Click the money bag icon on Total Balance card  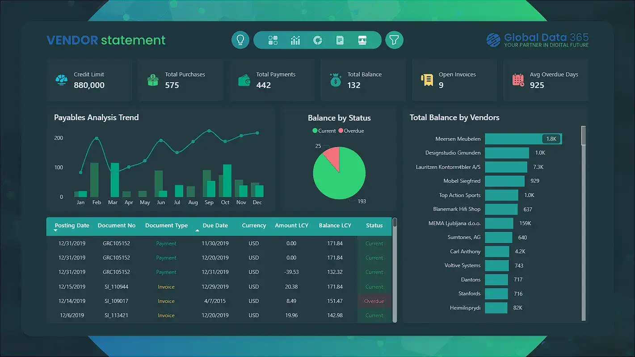click(335, 80)
